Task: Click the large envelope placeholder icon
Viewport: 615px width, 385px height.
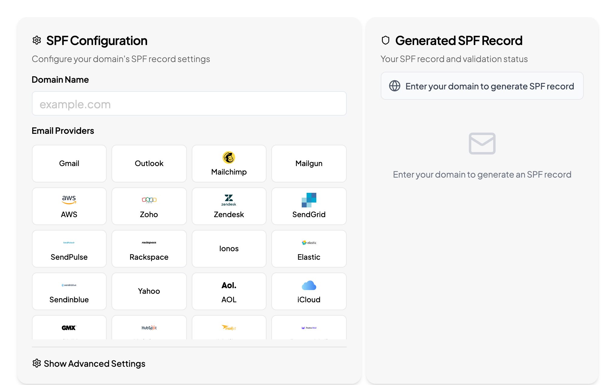Action: coord(482,144)
